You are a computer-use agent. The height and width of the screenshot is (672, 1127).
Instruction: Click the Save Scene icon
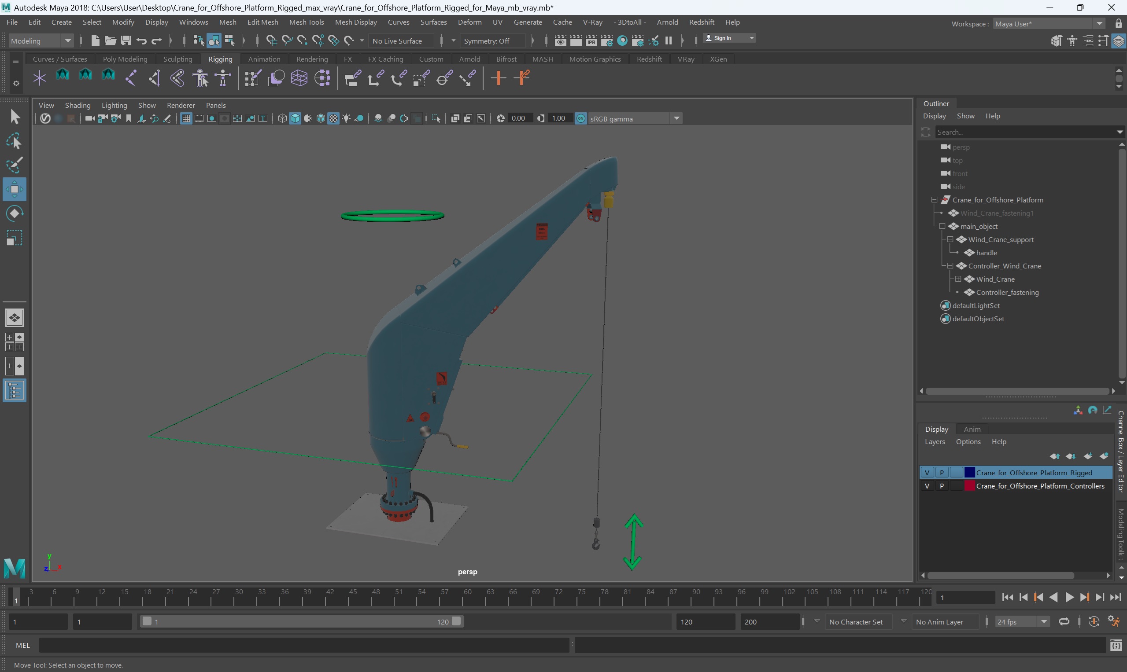pyautogui.click(x=126, y=41)
